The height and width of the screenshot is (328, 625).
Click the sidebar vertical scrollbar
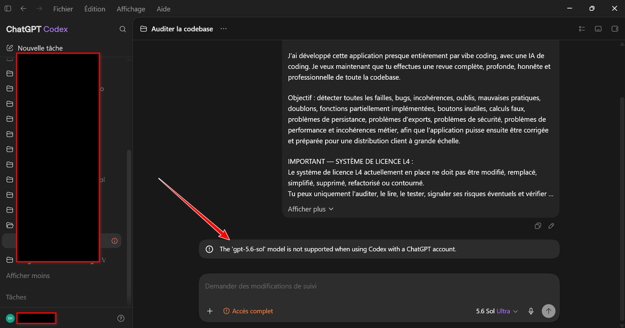[x=129, y=226]
